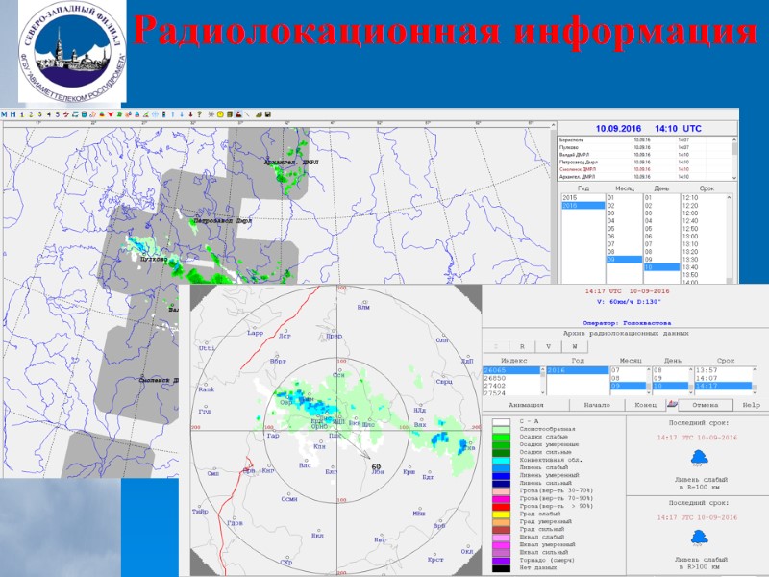The height and width of the screenshot is (577, 769).
Task: Select time 14:17 in the archive Срок list
Action: [x=723, y=387]
